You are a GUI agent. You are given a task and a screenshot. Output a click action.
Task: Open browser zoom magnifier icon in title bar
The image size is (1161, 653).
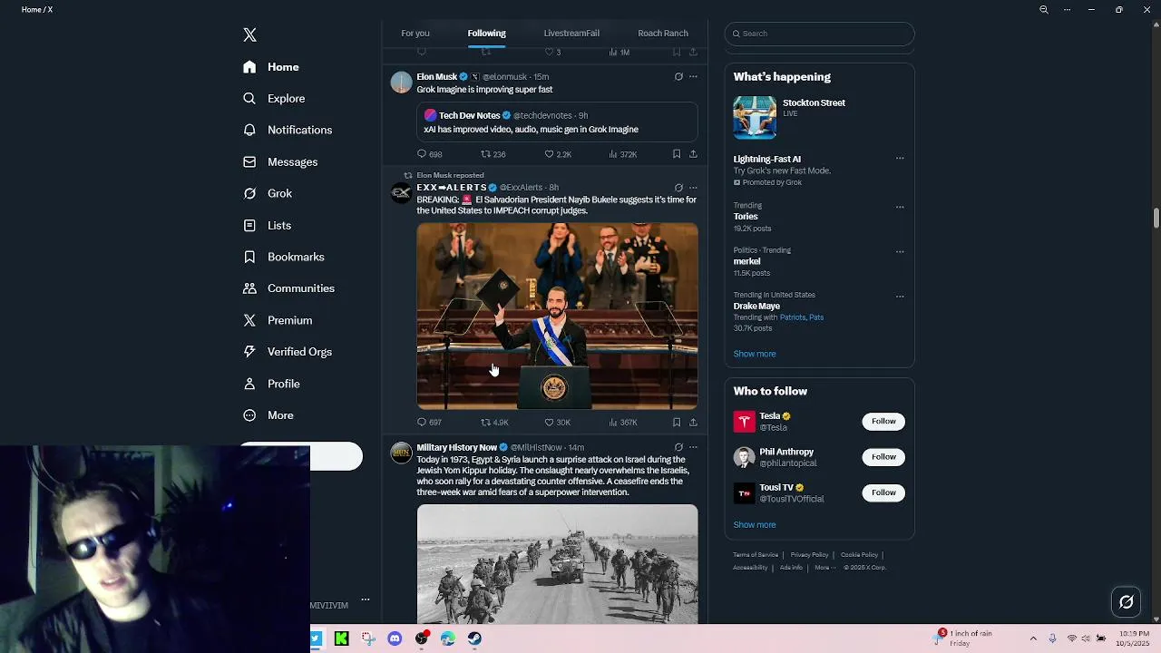coord(1044,10)
